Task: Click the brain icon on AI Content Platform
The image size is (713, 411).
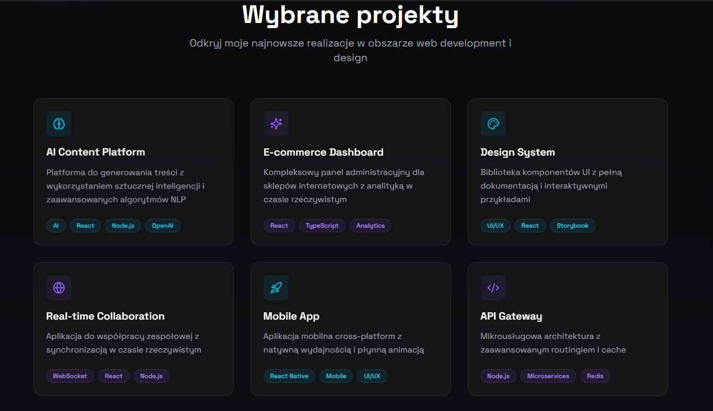Action: point(59,124)
